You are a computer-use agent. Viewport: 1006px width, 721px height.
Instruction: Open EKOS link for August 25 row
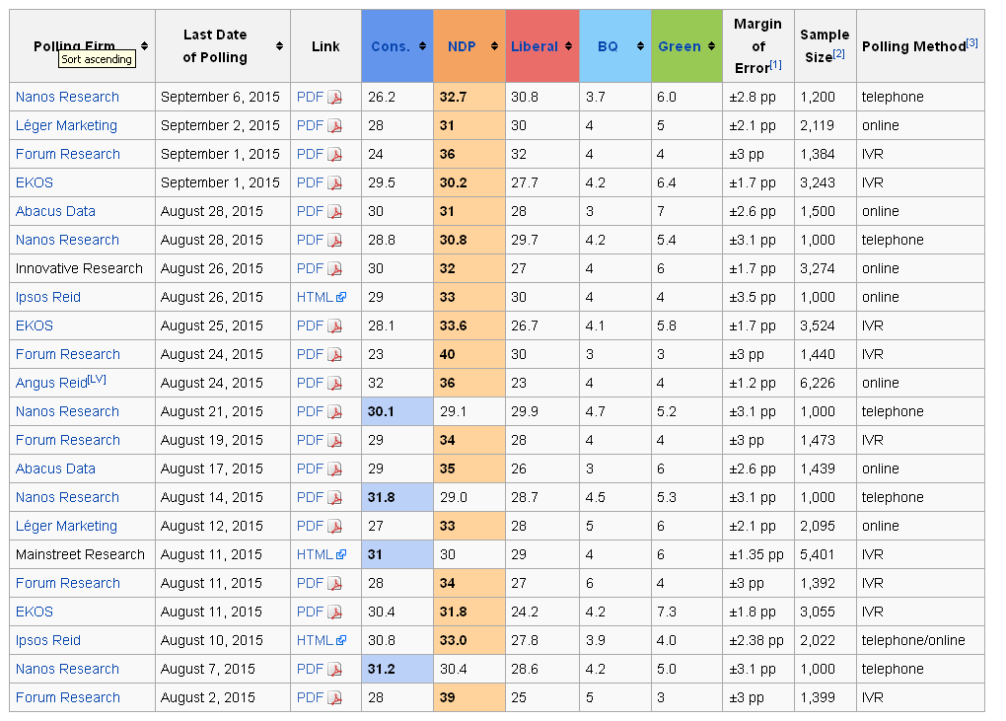click(x=34, y=325)
